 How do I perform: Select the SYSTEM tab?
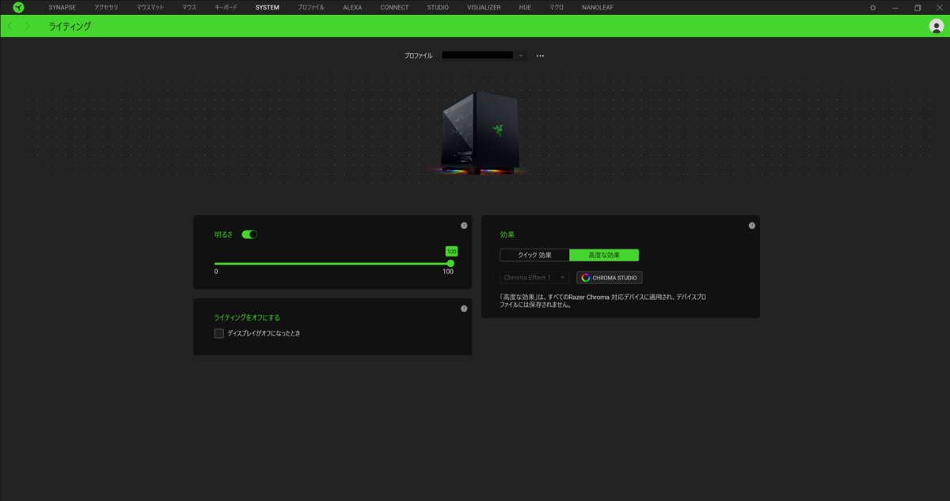(268, 7)
